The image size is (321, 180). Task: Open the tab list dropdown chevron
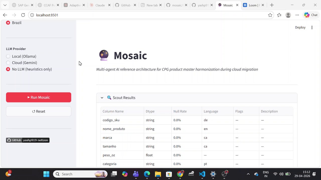[5, 5]
